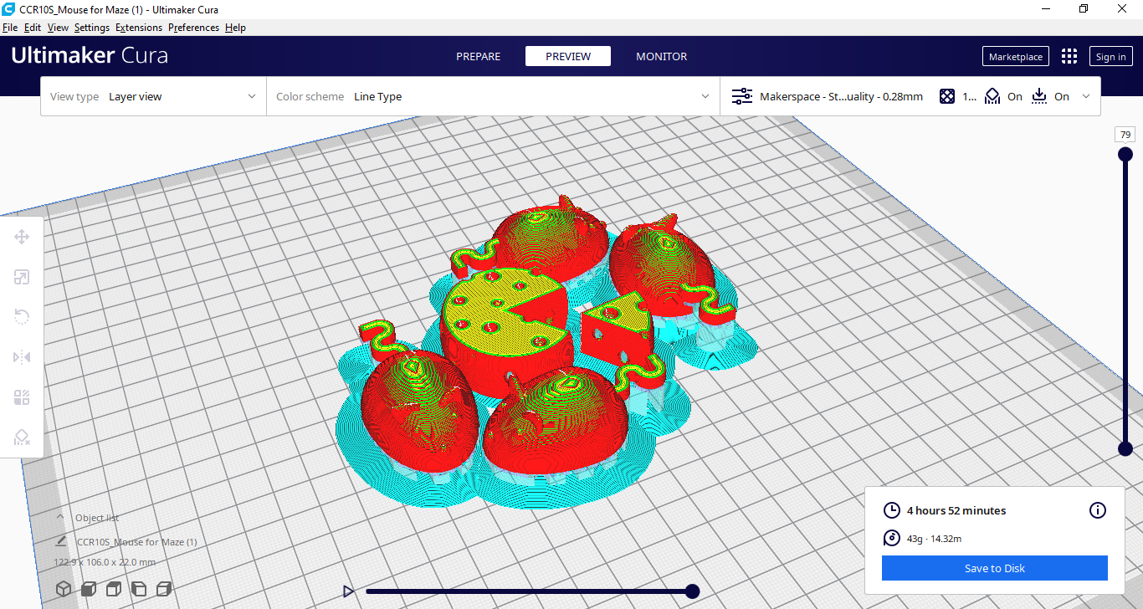
Task: Add a Support Blocker
Action: click(22, 437)
